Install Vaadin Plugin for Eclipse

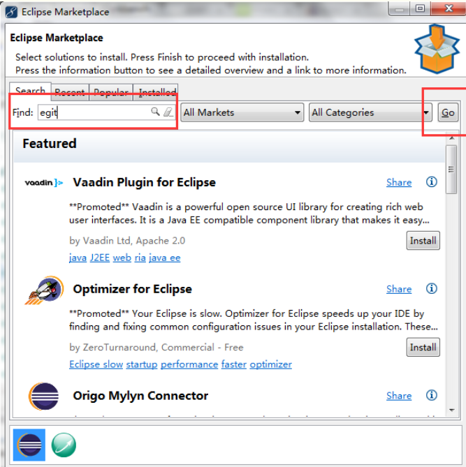[x=423, y=240]
